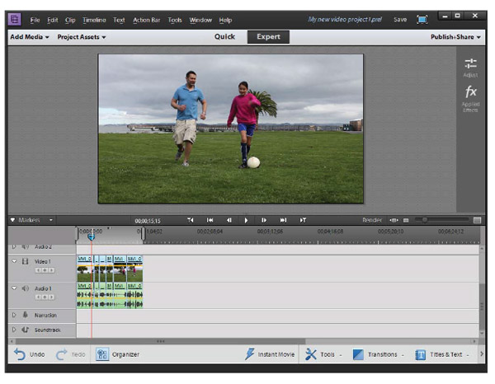Click the timeline zoom slider handle

tap(425, 220)
